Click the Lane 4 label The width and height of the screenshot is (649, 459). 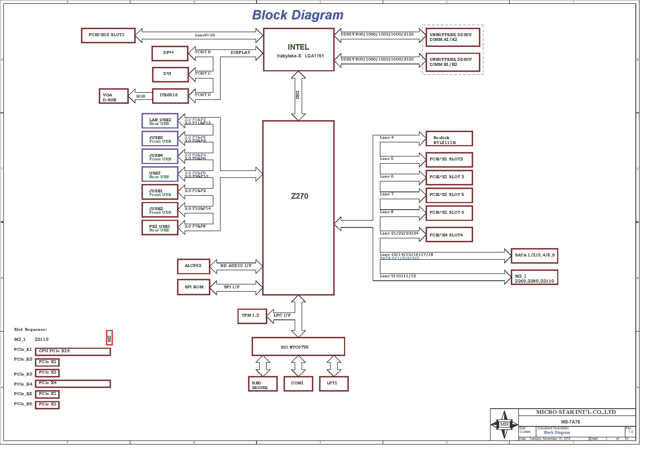(387, 138)
